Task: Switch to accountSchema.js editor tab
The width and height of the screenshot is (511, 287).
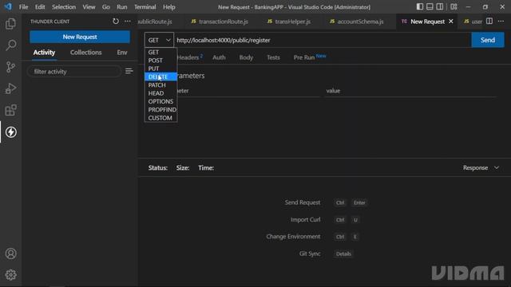Action: 357,22
